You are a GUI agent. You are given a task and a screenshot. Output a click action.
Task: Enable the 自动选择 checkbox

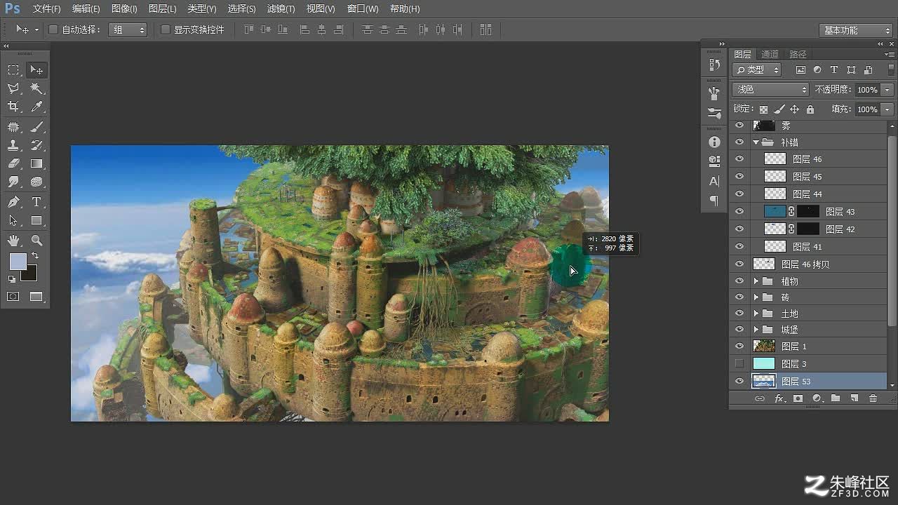coord(53,29)
